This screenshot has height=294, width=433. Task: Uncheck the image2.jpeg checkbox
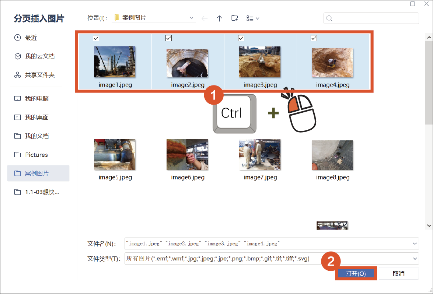(169, 38)
